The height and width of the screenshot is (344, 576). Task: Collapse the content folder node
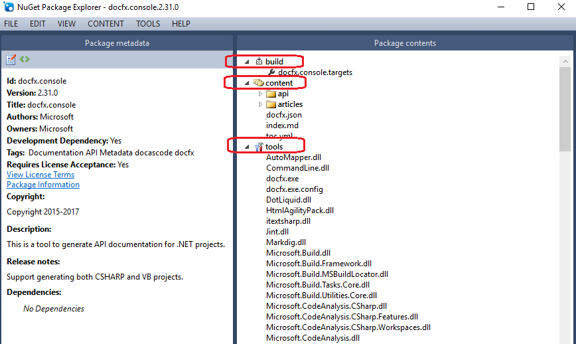pyautogui.click(x=247, y=84)
